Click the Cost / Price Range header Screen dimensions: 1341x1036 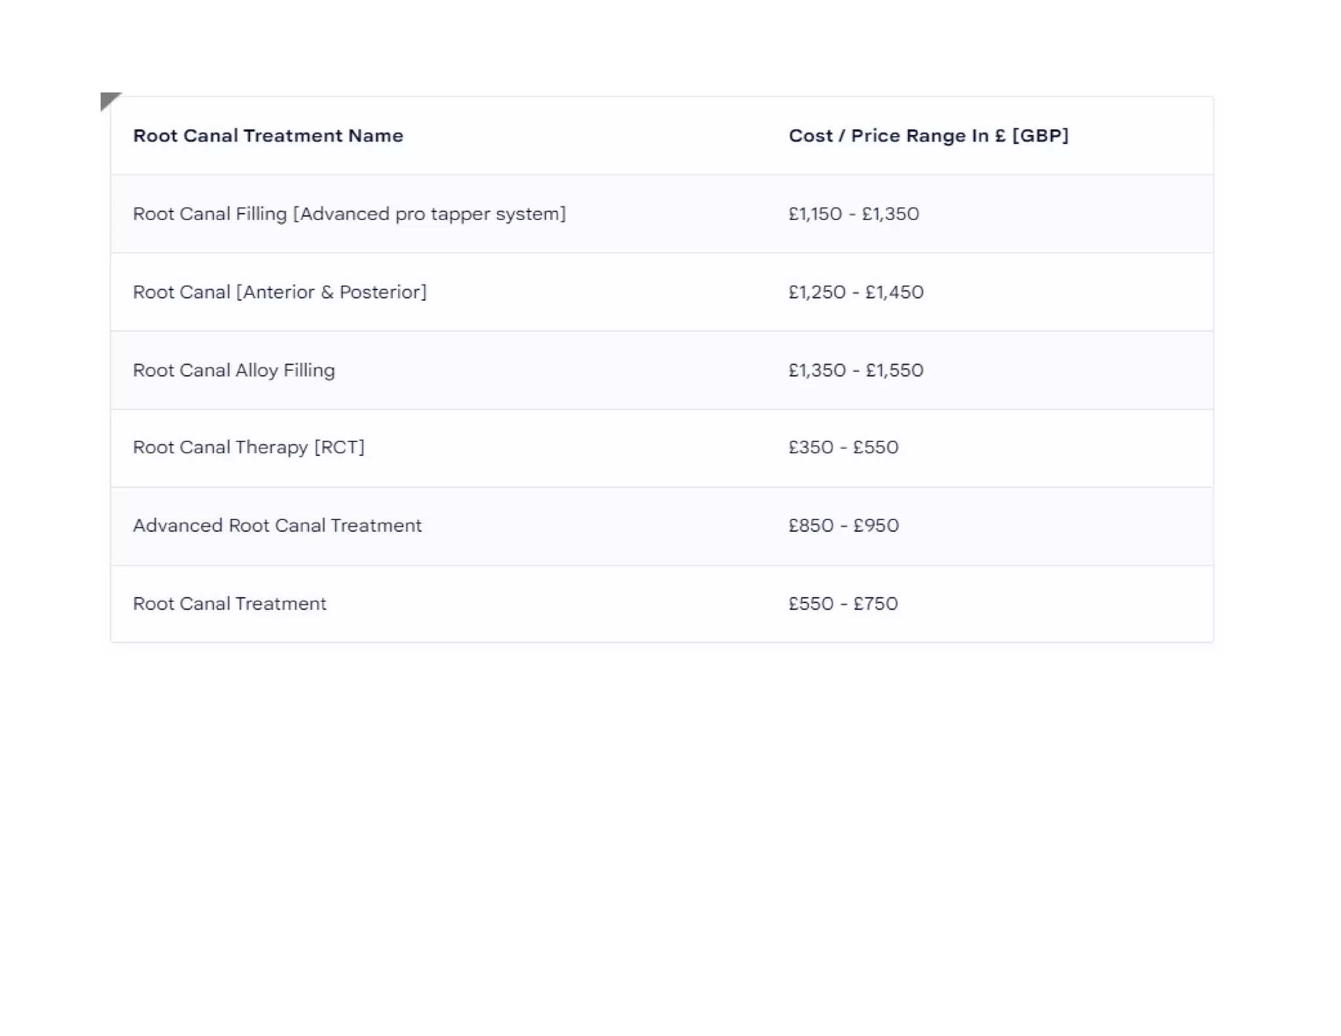[928, 136]
